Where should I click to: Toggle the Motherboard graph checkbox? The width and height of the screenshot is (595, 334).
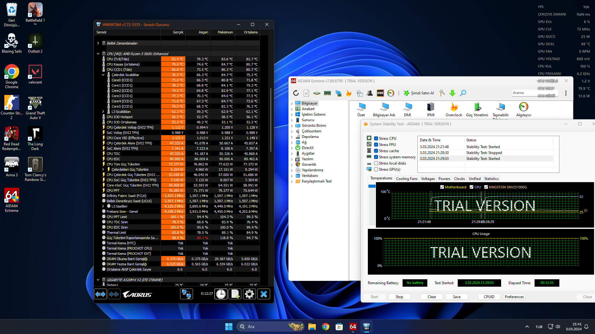coord(442,187)
